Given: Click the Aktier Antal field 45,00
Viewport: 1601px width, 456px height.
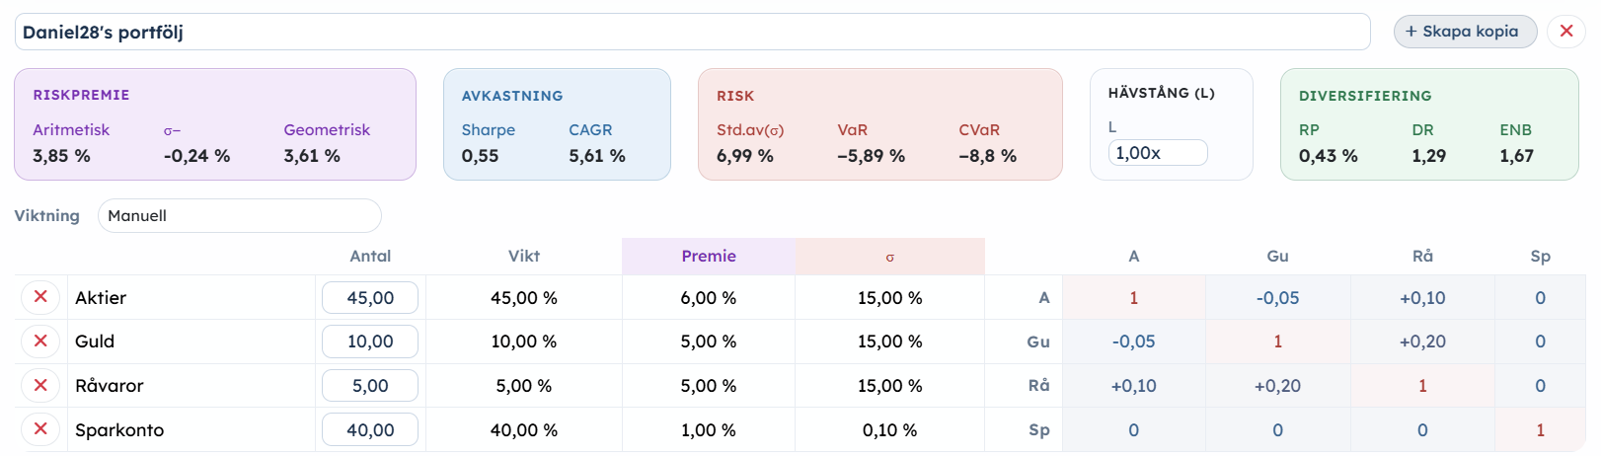Looking at the screenshot, I should [370, 298].
